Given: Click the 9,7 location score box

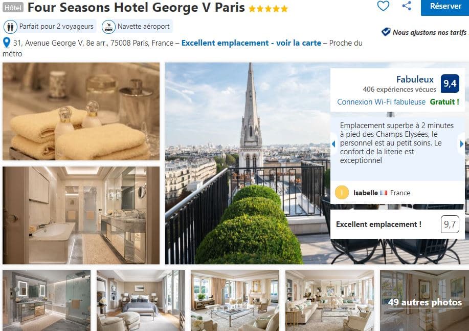Looking at the screenshot, I should tap(450, 224).
